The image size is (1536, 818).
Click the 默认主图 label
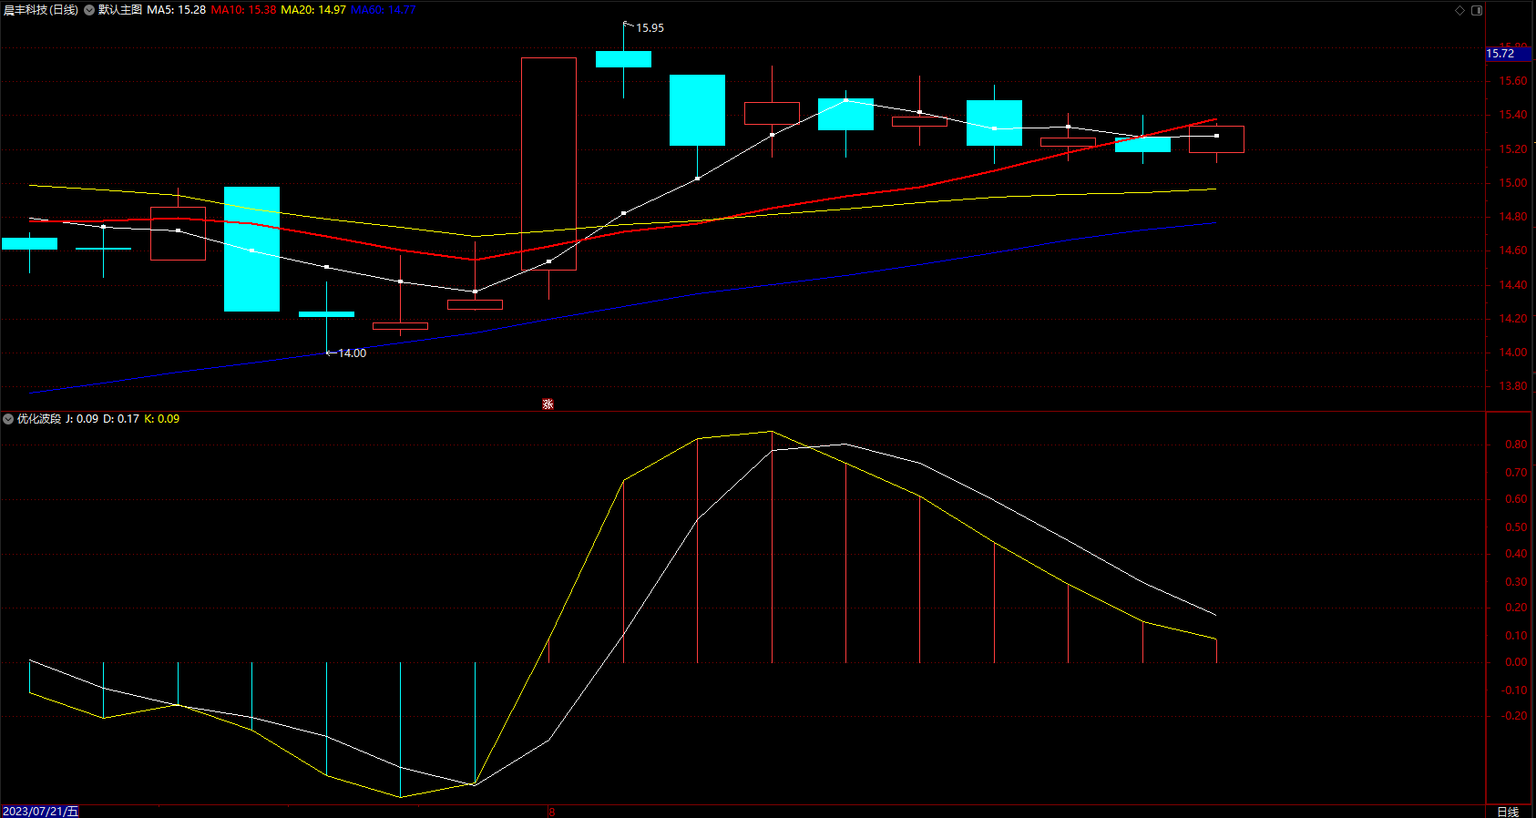(120, 10)
